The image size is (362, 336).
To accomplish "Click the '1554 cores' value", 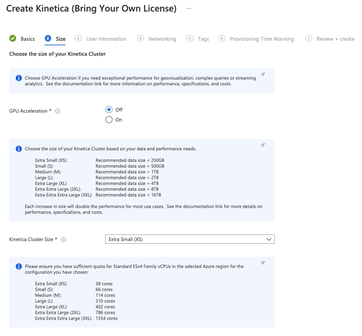I will click(106, 318).
